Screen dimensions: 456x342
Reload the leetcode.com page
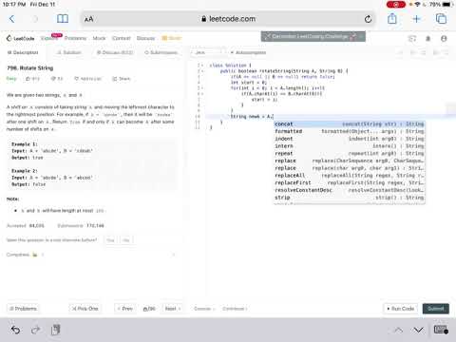[368, 19]
